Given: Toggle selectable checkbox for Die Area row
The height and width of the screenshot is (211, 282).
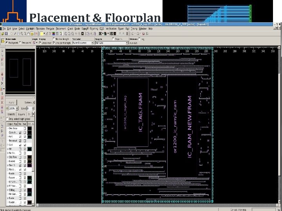Looking at the screenshot, I should (25, 129).
